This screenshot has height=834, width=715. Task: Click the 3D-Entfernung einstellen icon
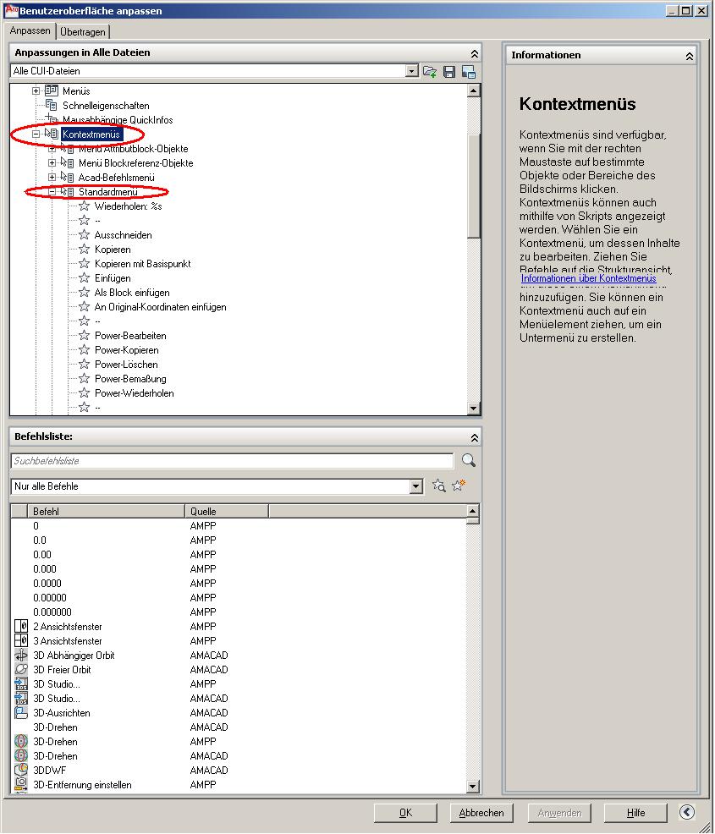tap(21, 785)
